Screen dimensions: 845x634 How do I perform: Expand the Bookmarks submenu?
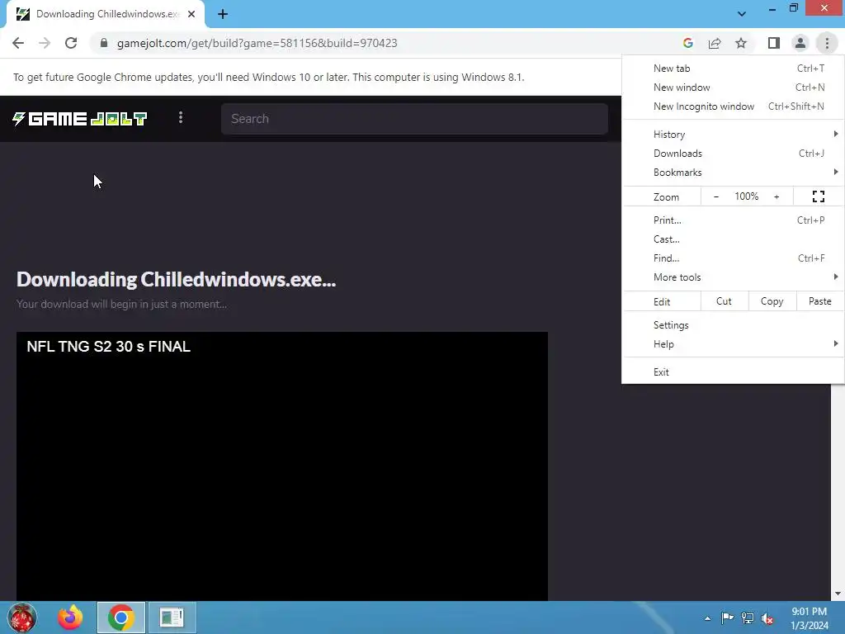point(733,172)
